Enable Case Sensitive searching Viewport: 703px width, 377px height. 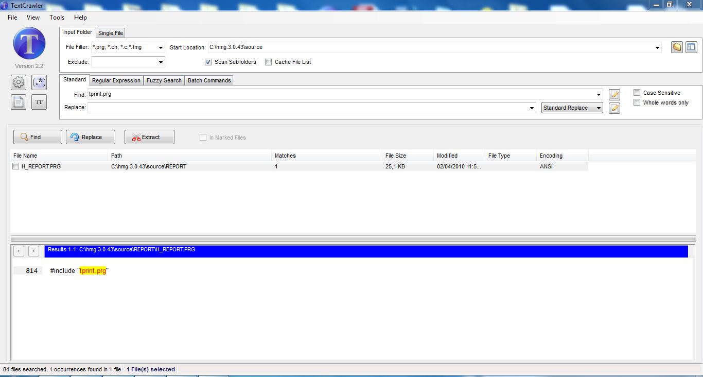click(x=637, y=93)
